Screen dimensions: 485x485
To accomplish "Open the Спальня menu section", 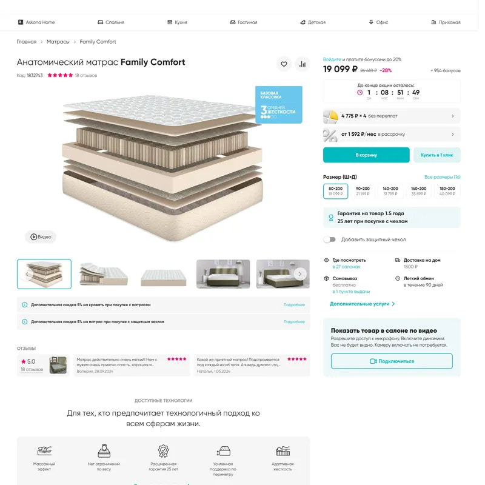I will click(111, 22).
